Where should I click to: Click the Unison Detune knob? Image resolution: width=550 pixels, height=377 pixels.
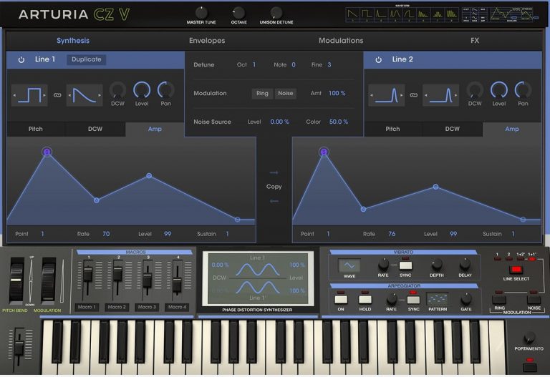(x=276, y=13)
